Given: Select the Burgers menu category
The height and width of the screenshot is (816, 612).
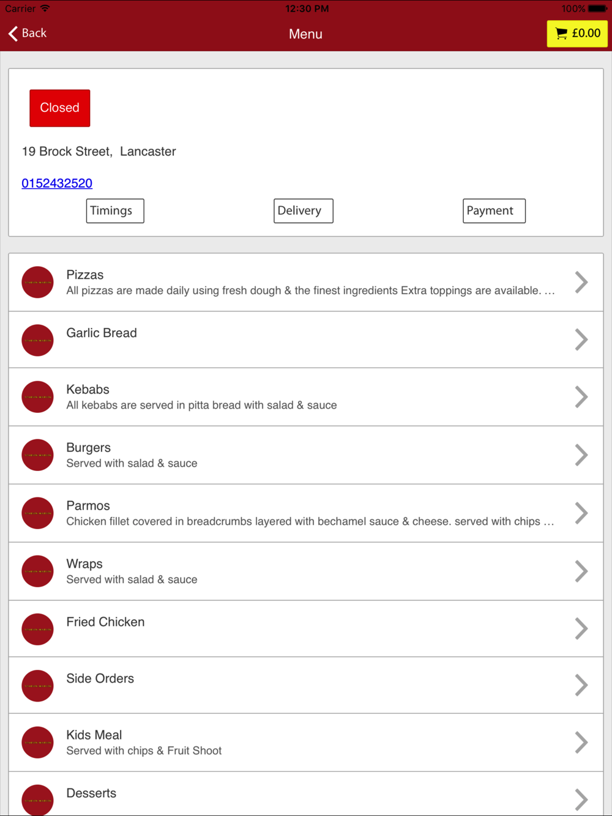Looking at the screenshot, I should pos(306,455).
